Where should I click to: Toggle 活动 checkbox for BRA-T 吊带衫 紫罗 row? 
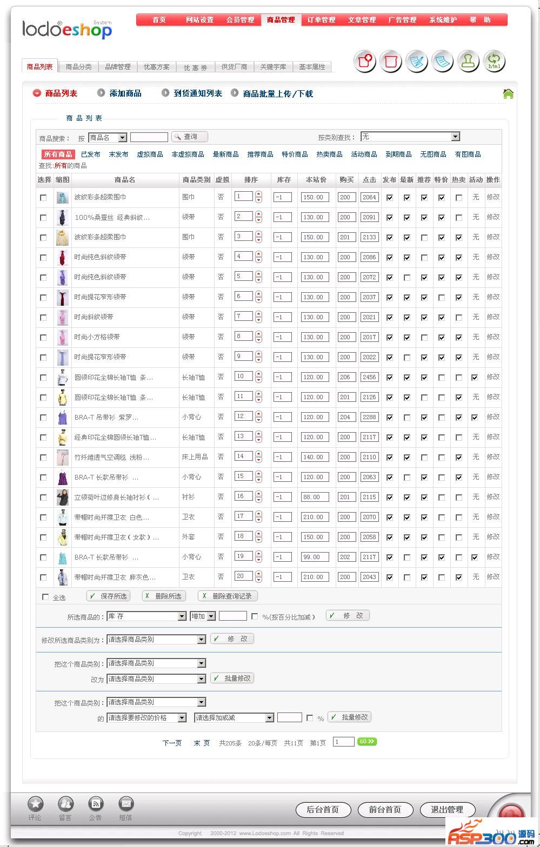(x=475, y=418)
